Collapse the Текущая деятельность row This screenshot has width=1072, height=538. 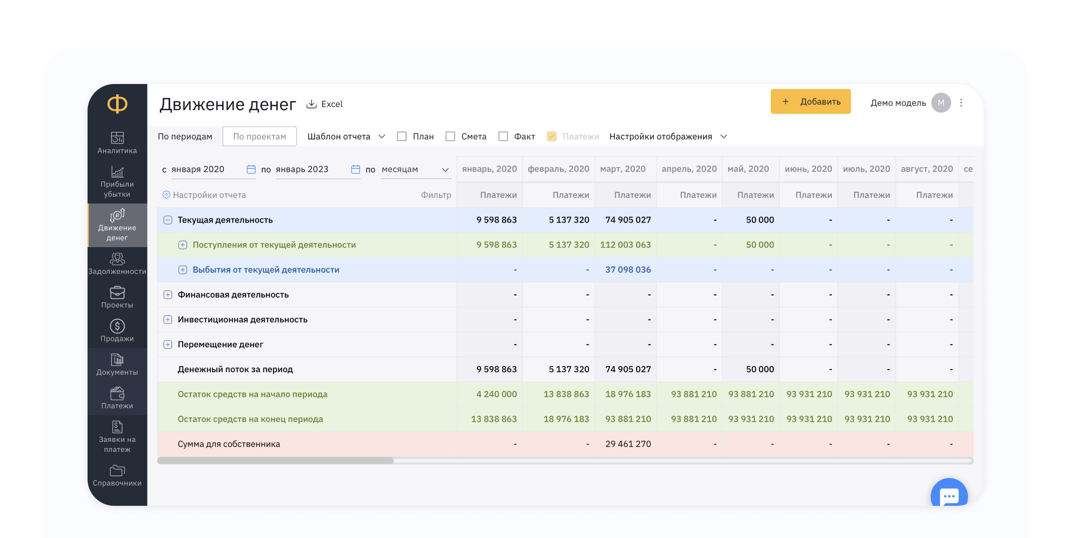coord(168,220)
